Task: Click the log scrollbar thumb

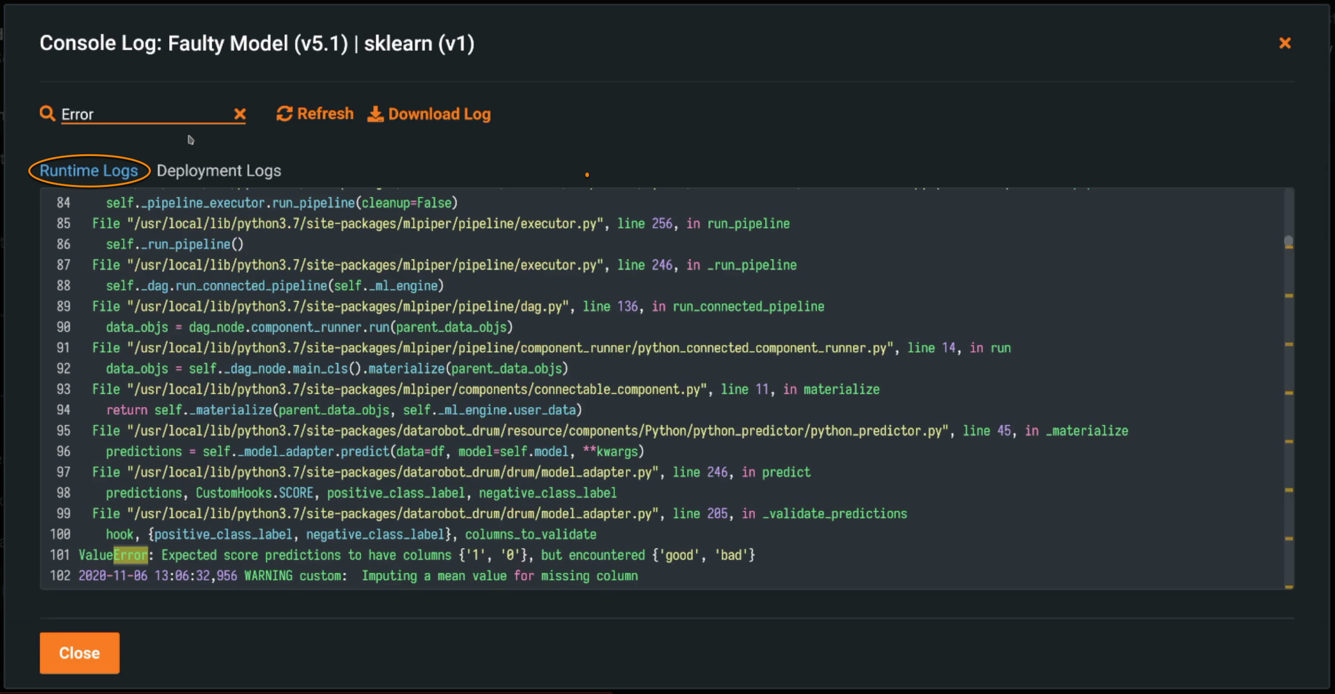Action: click(x=1288, y=241)
